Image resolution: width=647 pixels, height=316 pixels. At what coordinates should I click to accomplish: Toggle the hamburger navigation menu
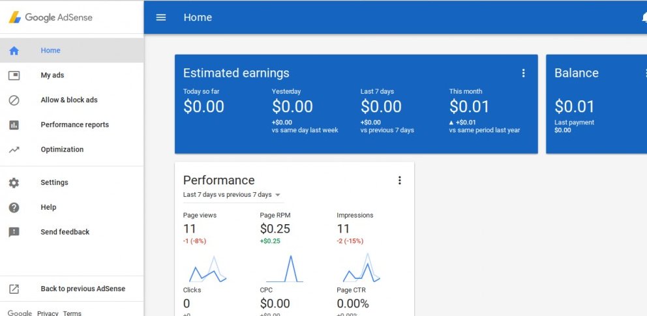[x=161, y=18]
